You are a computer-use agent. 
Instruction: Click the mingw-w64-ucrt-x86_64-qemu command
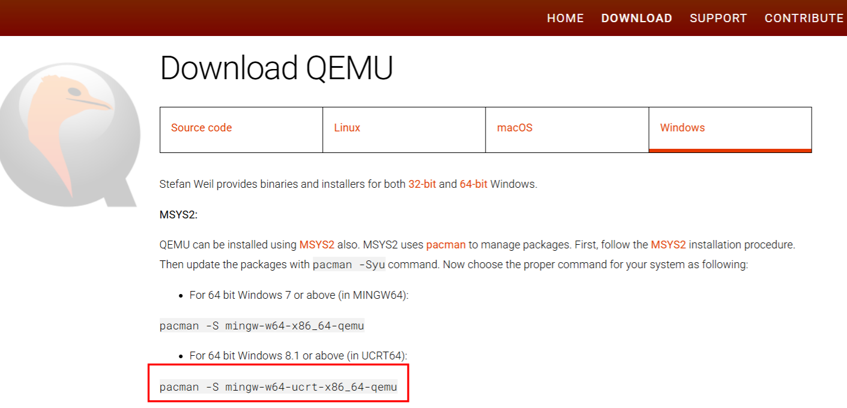pyautogui.click(x=278, y=387)
